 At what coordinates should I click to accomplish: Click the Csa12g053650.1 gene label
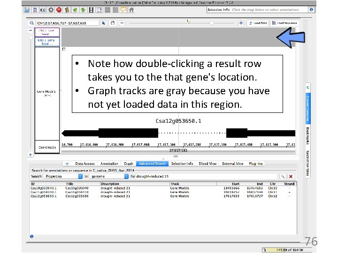(178, 121)
